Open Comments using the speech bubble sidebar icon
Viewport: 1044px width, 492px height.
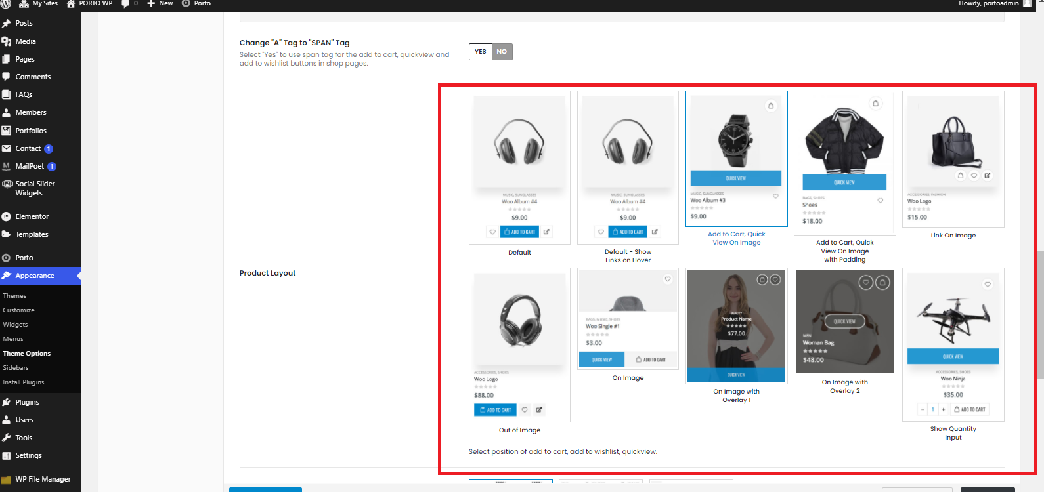coord(7,77)
